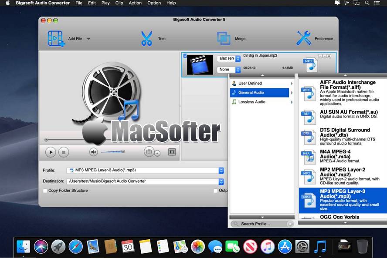The image size is (387, 258).
Task: Clear the Search Profile field
Action: pos(290,224)
